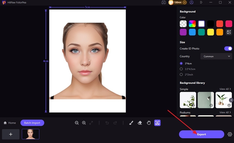Click the Batch Import button
This screenshot has width=234, height=143.
32,123
